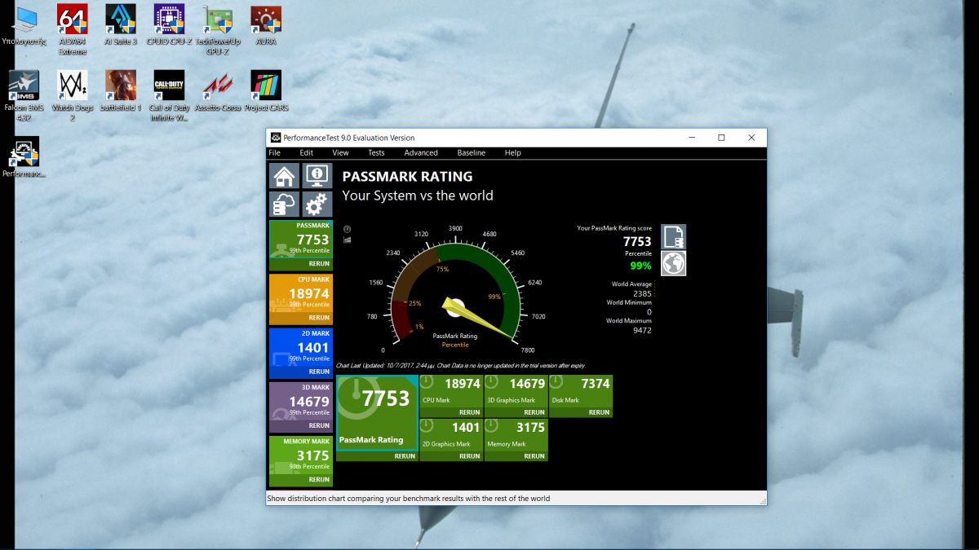This screenshot has height=550, width=979.
Task: Click the green 99% percentile value
Action: pyautogui.click(x=640, y=266)
